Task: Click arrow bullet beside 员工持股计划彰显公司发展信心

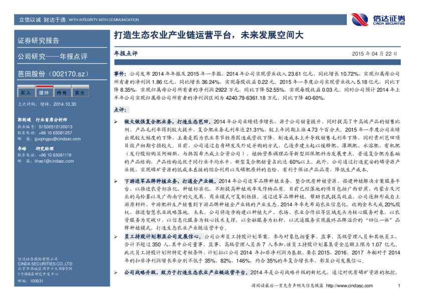Action: coord(116,235)
